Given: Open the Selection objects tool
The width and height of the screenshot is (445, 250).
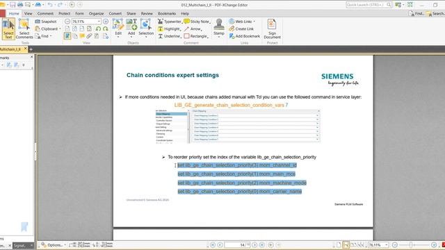Looking at the screenshot, I should coord(146,28).
